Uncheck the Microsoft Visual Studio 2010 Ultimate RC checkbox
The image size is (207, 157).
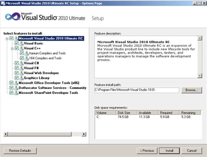tap(11, 38)
